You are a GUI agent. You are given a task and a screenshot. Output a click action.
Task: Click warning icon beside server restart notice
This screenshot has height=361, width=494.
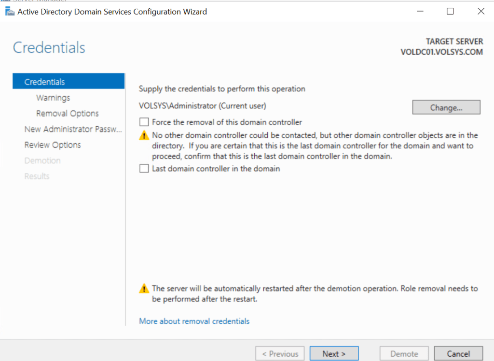click(144, 289)
